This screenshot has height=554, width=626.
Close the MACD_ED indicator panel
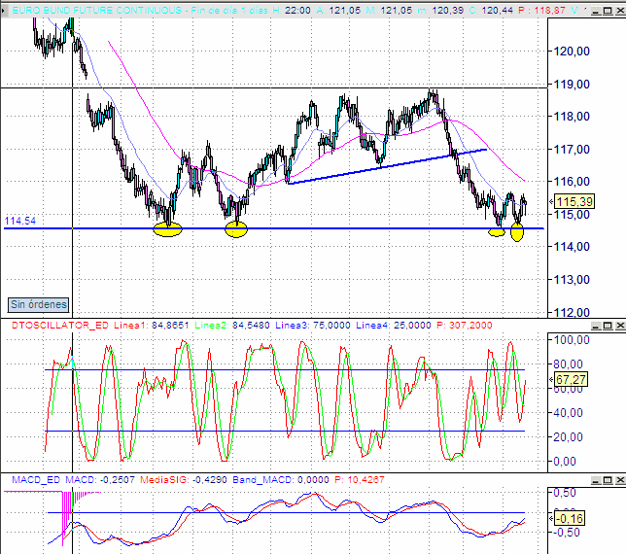620,480
